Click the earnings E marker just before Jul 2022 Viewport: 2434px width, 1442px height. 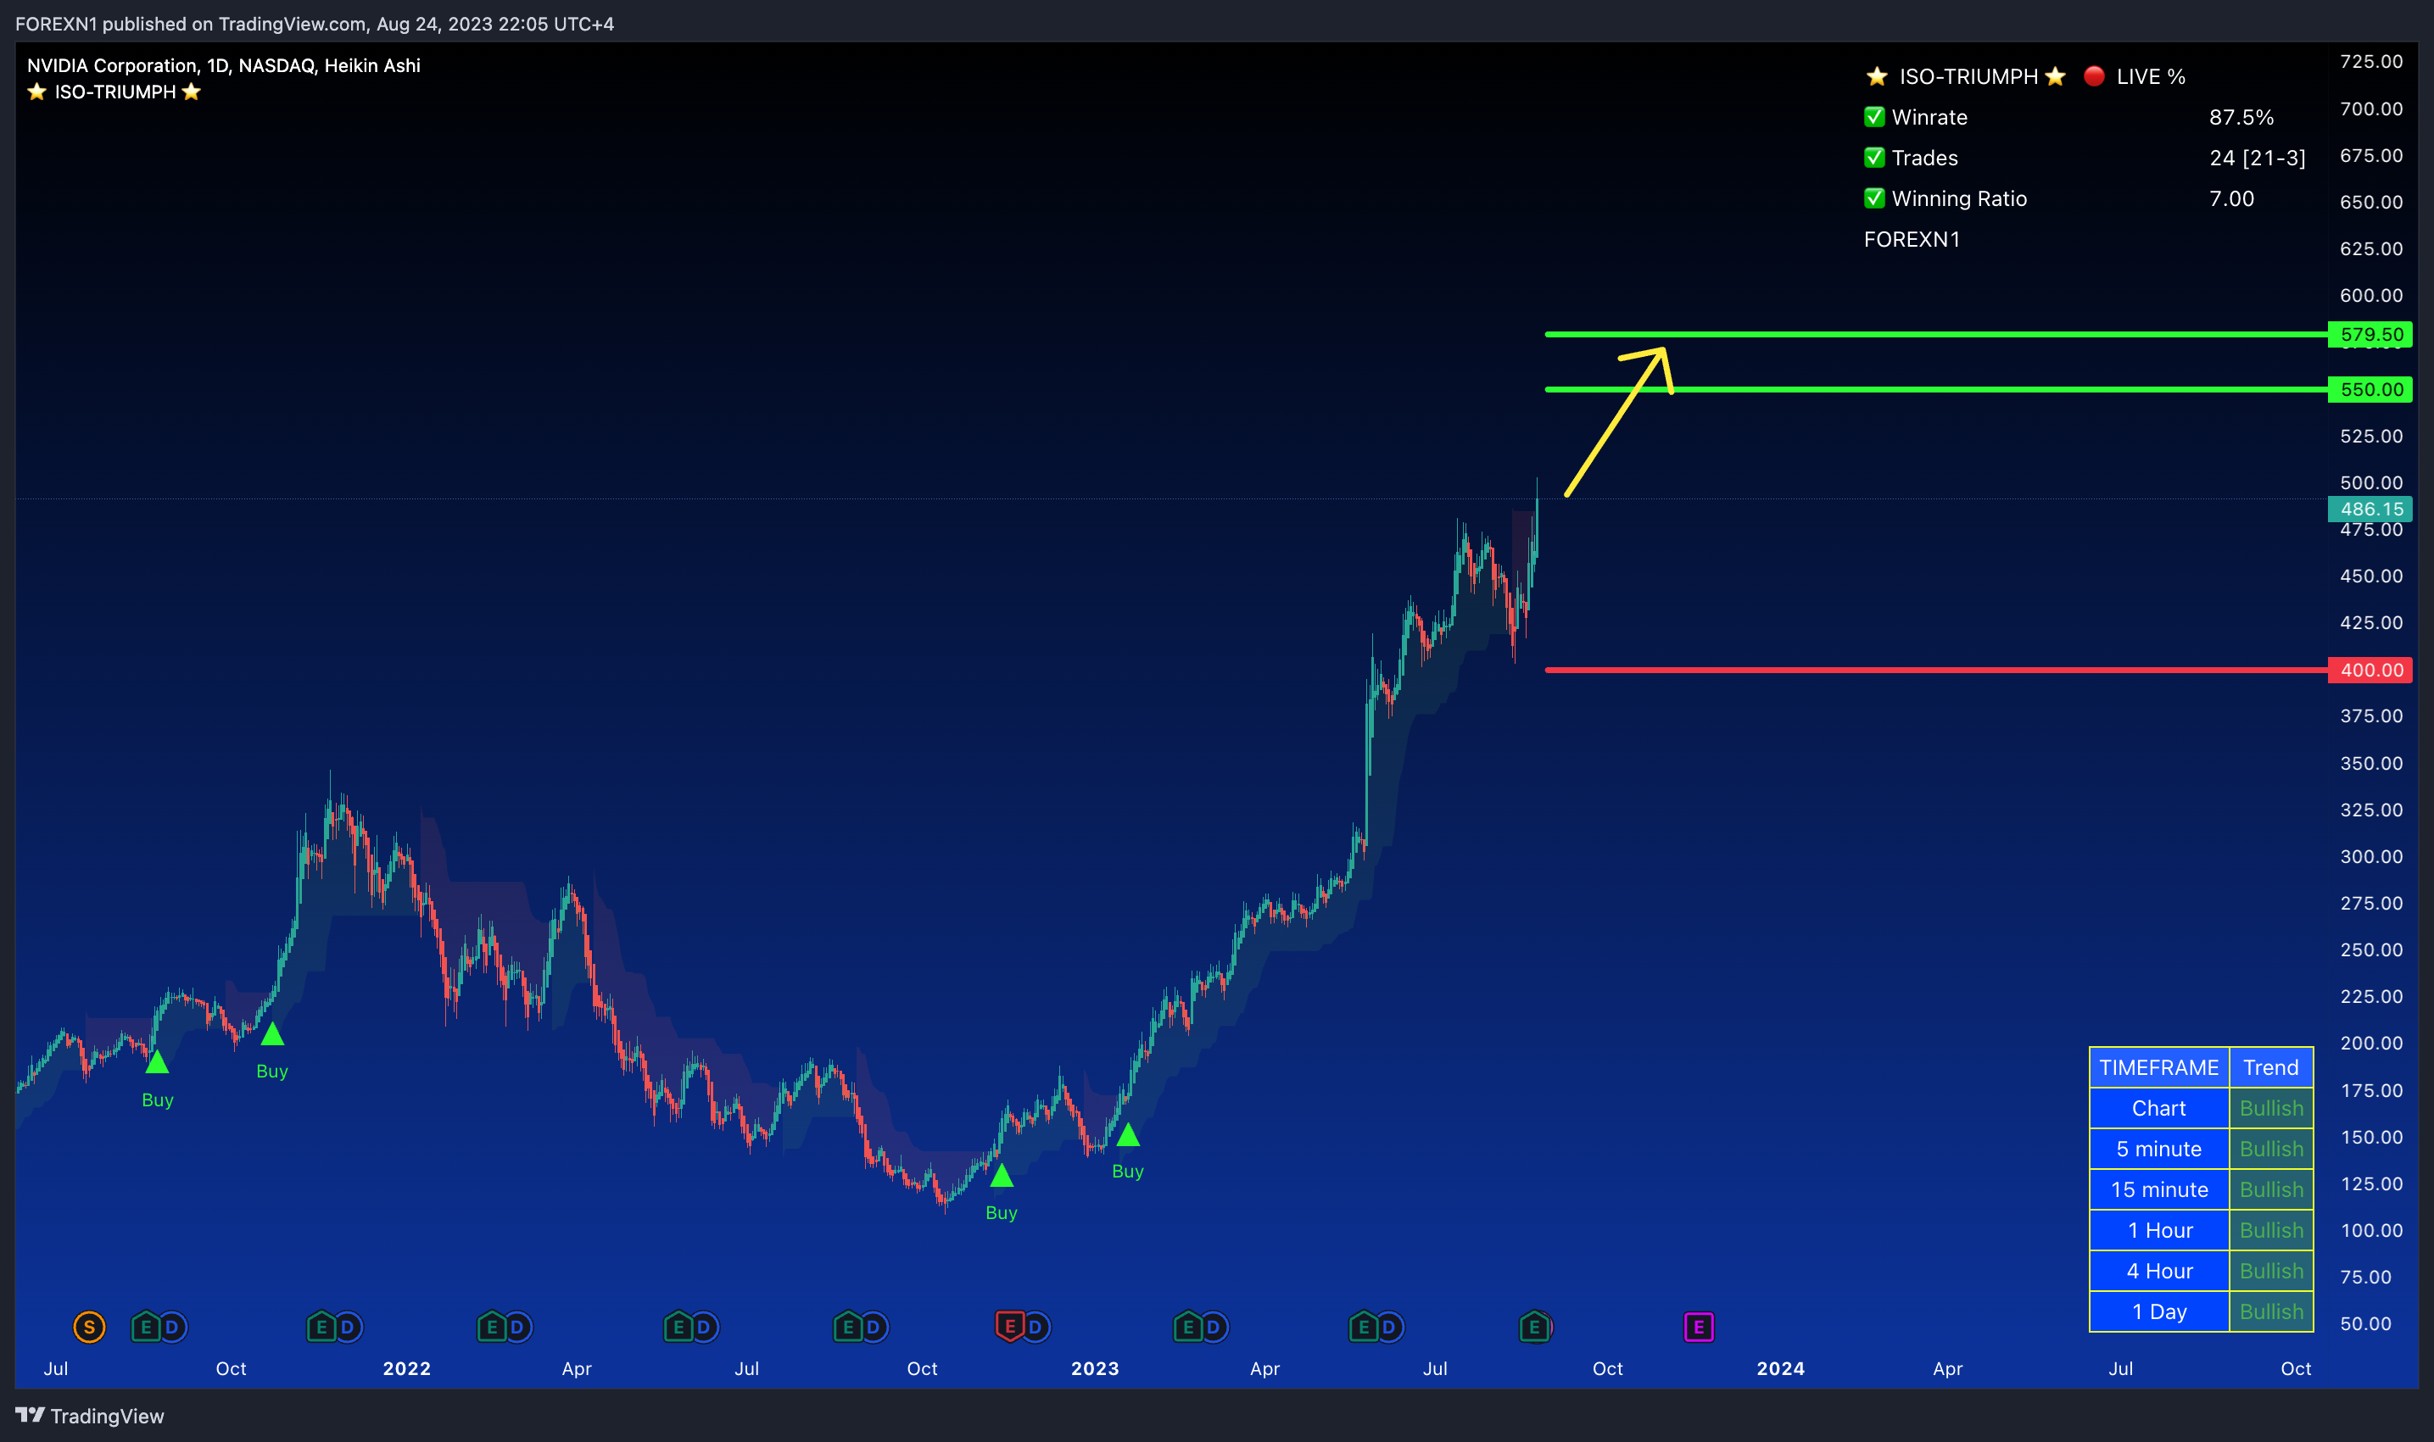[678, 1327]
